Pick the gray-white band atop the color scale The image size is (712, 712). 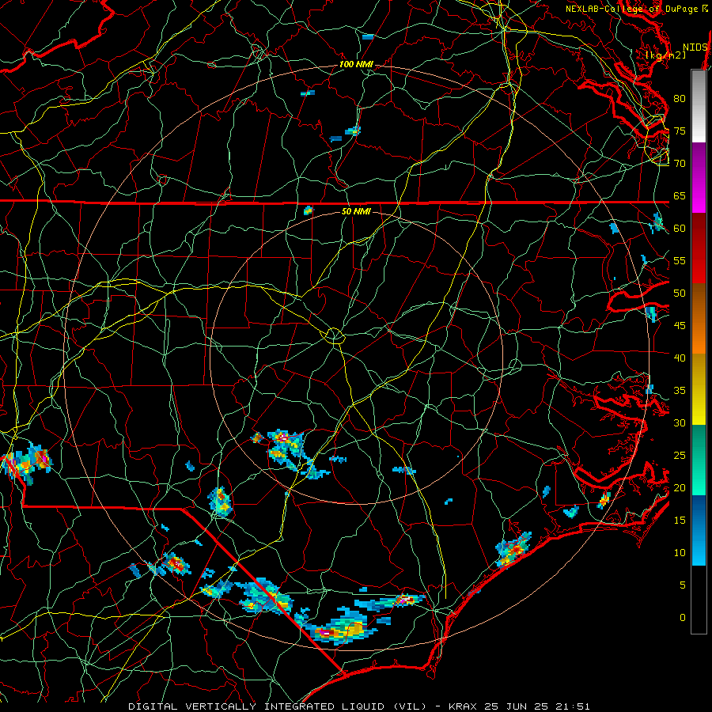tap(699, 106)
